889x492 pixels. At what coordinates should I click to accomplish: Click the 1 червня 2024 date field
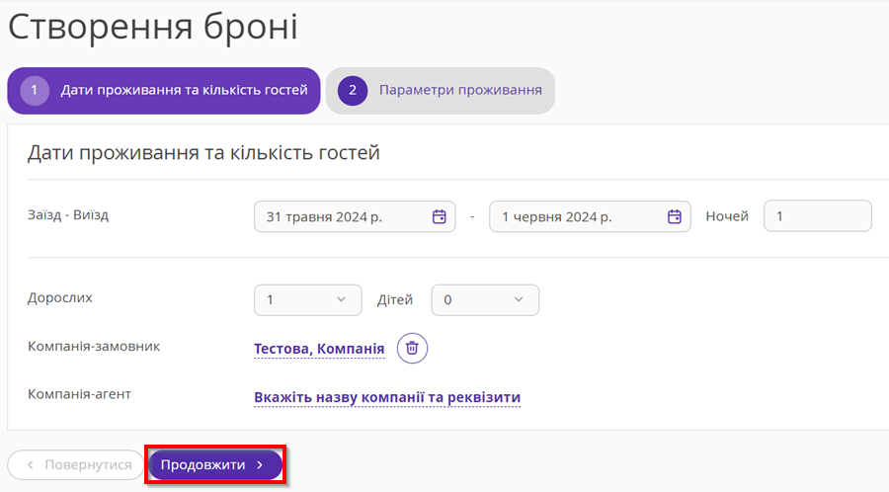[x=591, y=216]
